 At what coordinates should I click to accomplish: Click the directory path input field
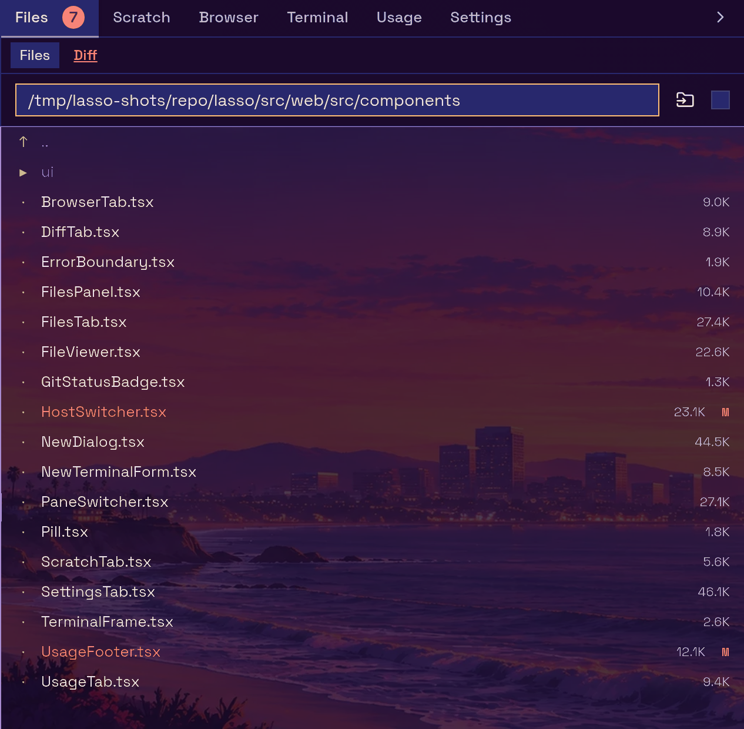click(337, 100)
